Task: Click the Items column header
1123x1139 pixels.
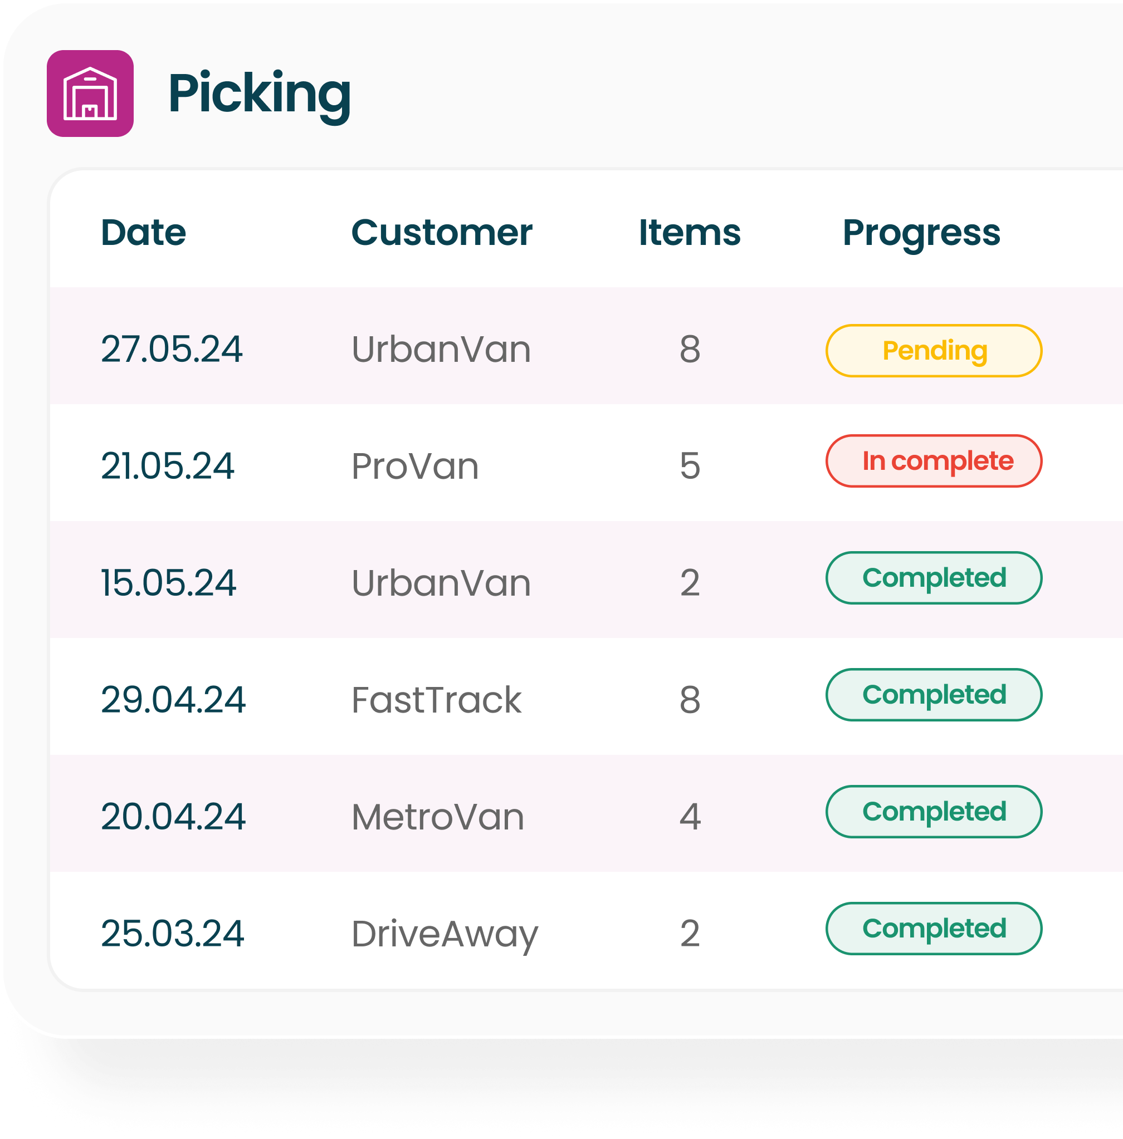Action: point(690,232)
